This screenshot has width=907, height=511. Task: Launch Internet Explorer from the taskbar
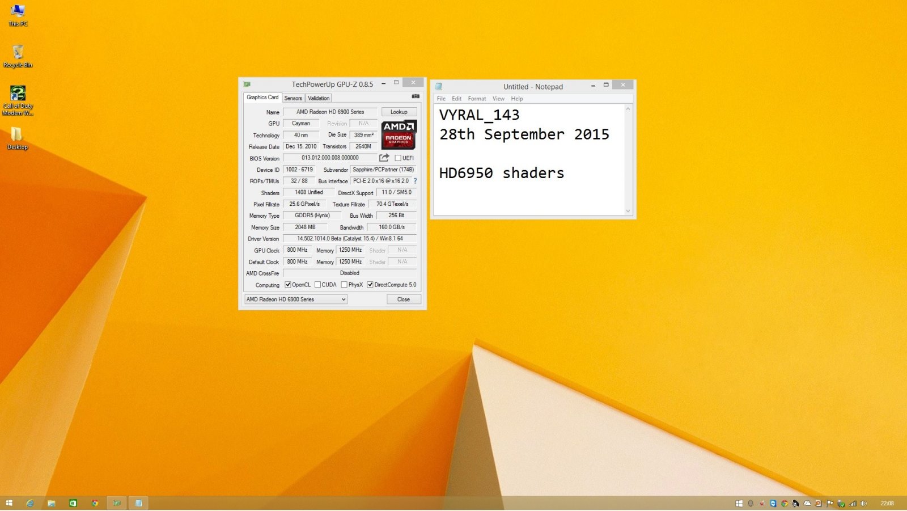pos(30,503)
